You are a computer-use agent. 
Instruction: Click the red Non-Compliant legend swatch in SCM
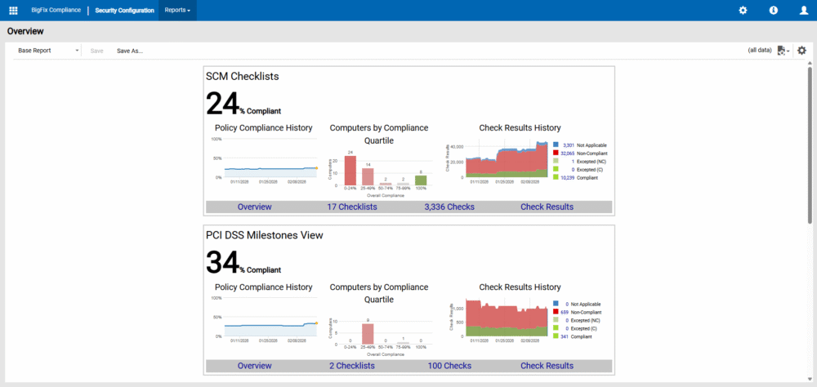click(556, 153)
